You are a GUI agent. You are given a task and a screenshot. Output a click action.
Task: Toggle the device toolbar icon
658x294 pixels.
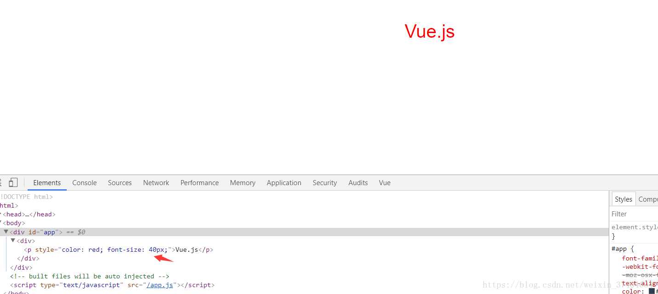(13, 182)
